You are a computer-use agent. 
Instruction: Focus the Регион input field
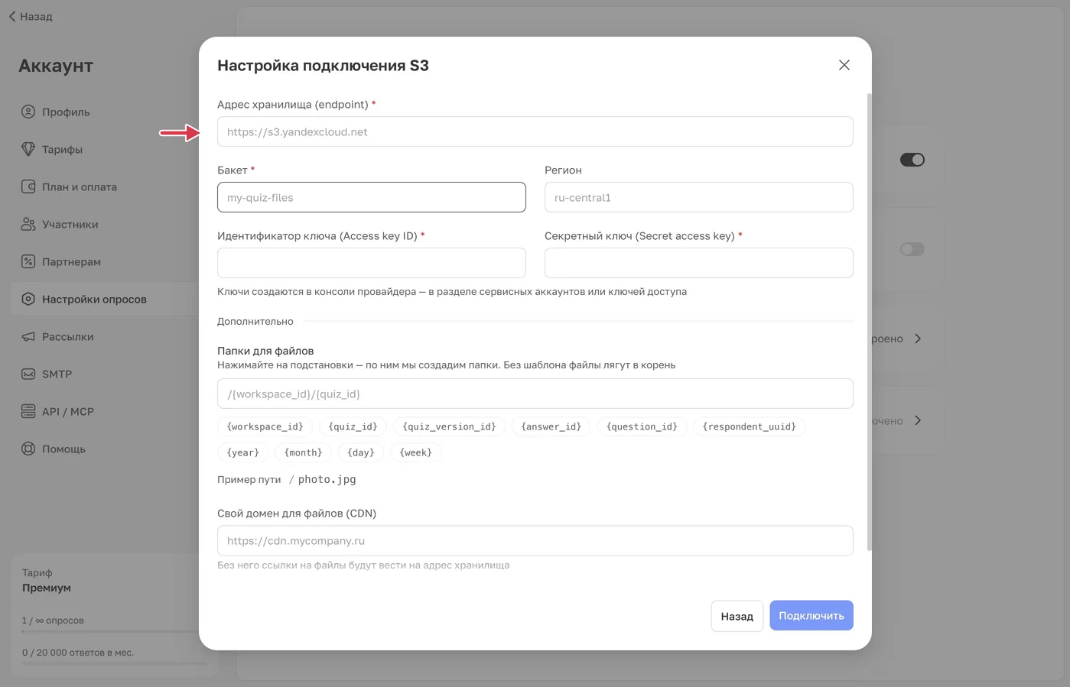698,197
